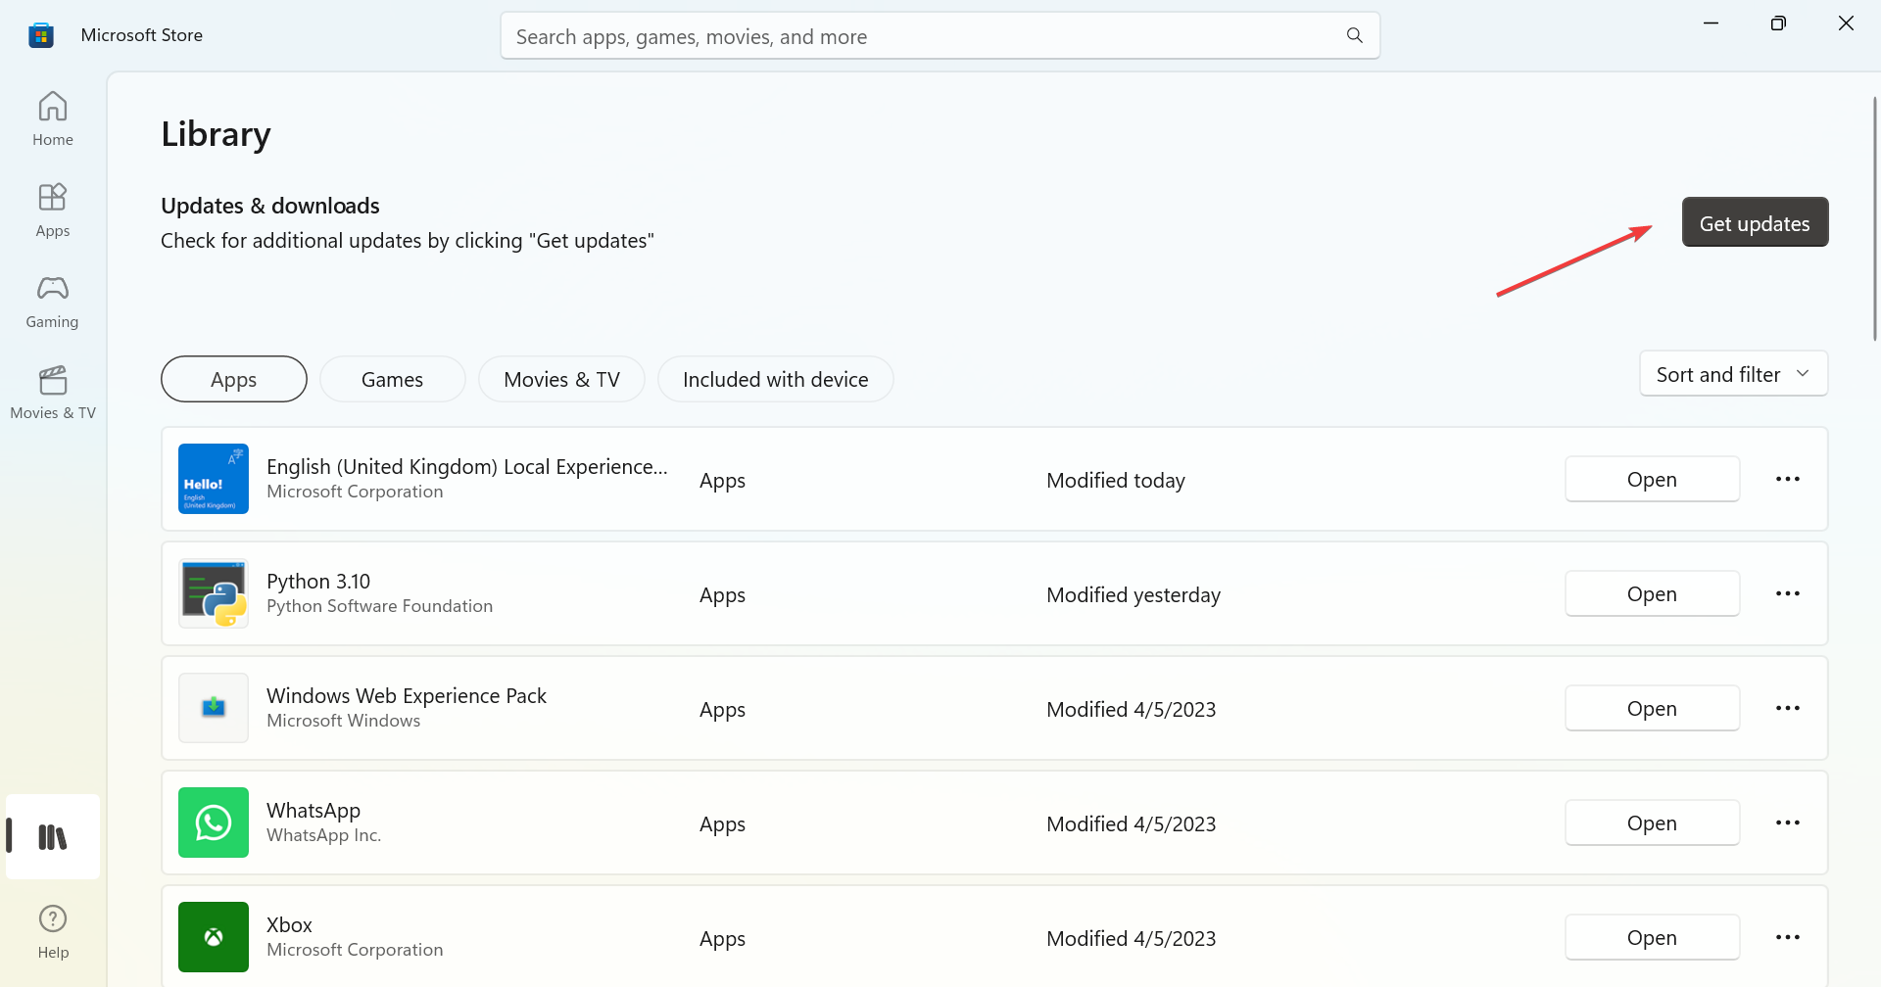Select the Games filter tab
The image size is (1881, 987).
(393, 379)
